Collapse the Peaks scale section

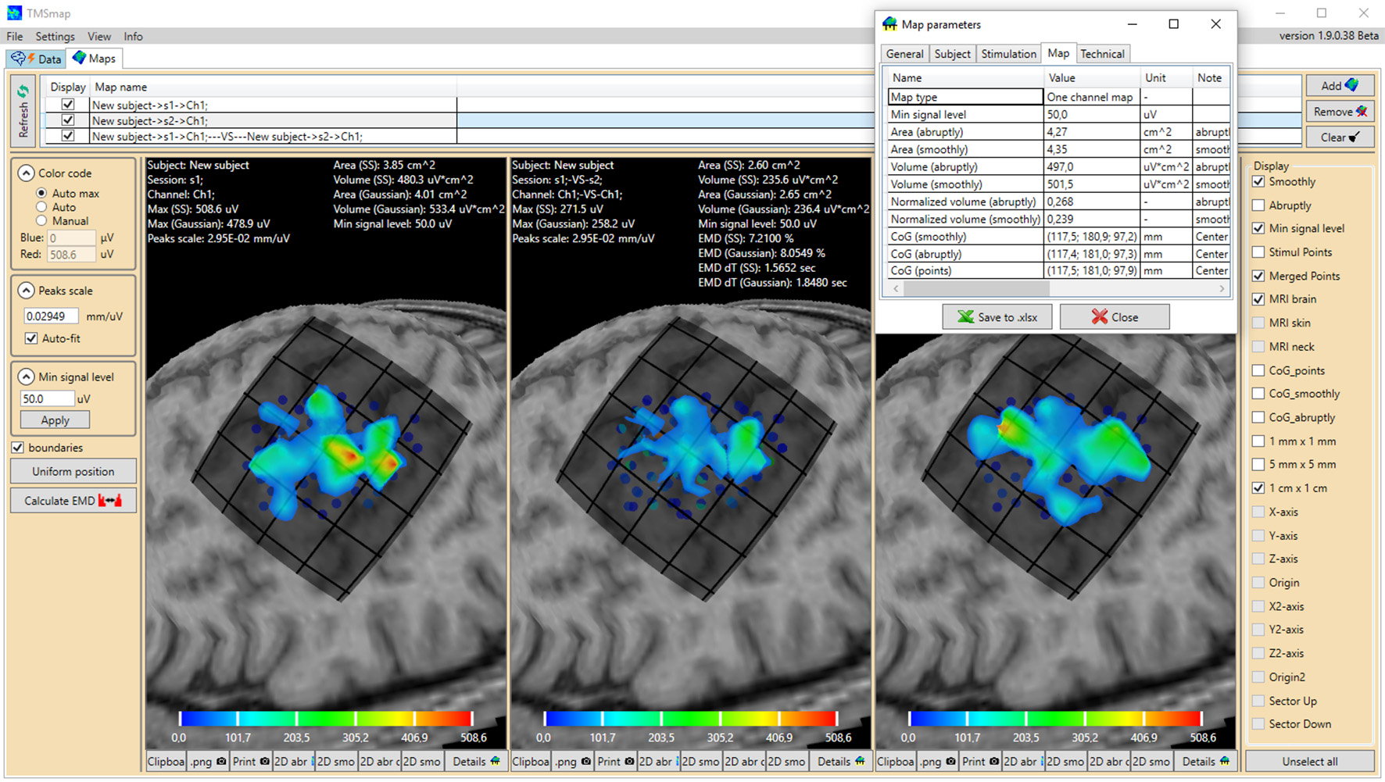pyautogui.click(x=26, y=291)
